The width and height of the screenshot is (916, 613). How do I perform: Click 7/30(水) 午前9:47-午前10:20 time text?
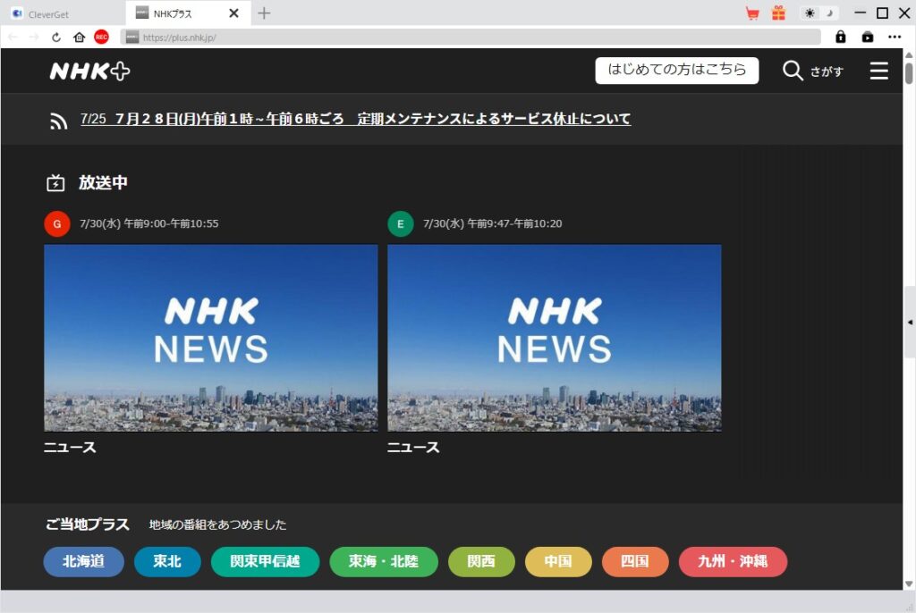click(493, 223)
